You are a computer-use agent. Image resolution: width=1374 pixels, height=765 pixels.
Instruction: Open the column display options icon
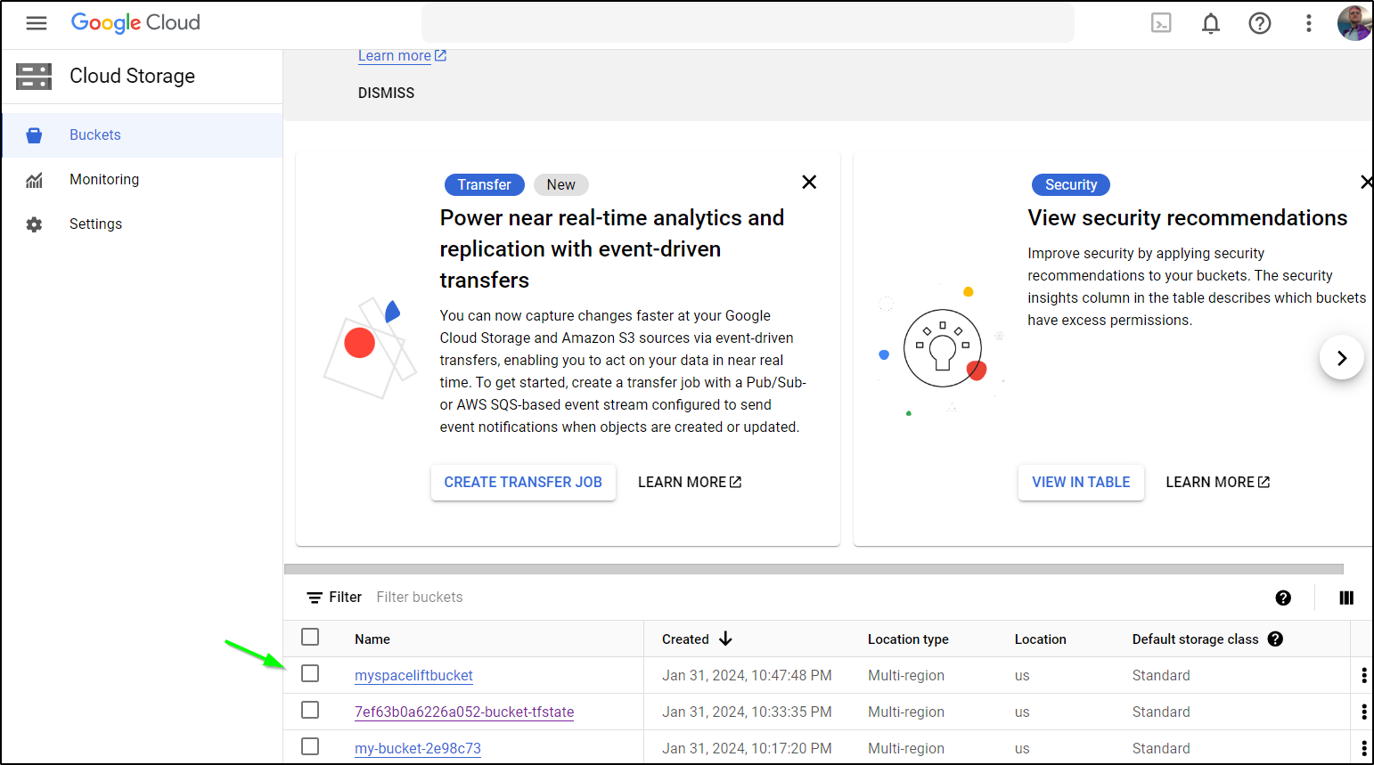pos(1346,598)
